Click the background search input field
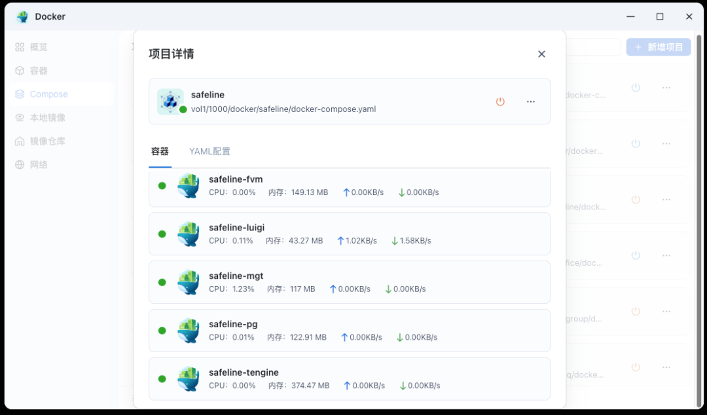The width and height of the screenshot is (707, 415). pos(593,47)
